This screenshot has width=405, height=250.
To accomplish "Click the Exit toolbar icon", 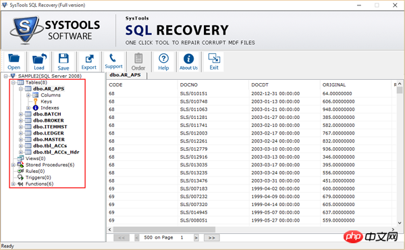I will pos(214,61).
